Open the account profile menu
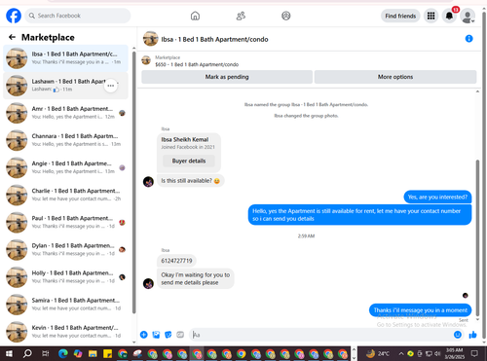 pyautogui.click(x=468, y=16)
